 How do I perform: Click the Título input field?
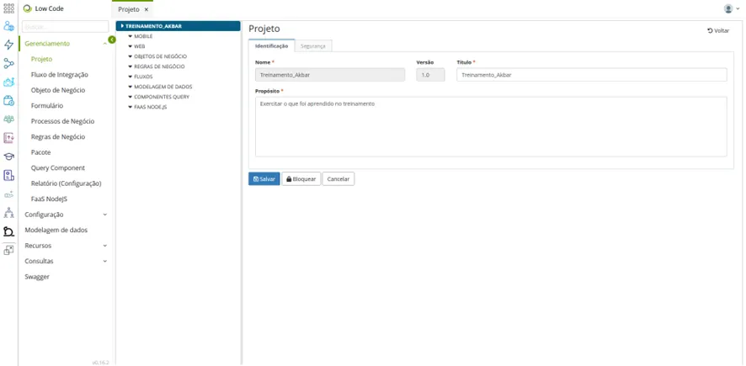(x=591, y=75)
